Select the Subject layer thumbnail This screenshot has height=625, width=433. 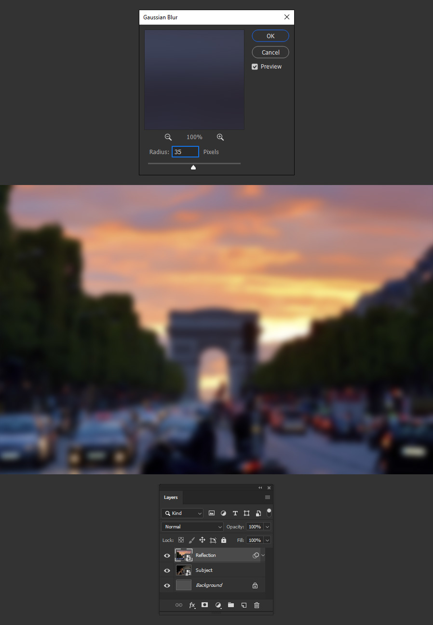click(184, 570)
